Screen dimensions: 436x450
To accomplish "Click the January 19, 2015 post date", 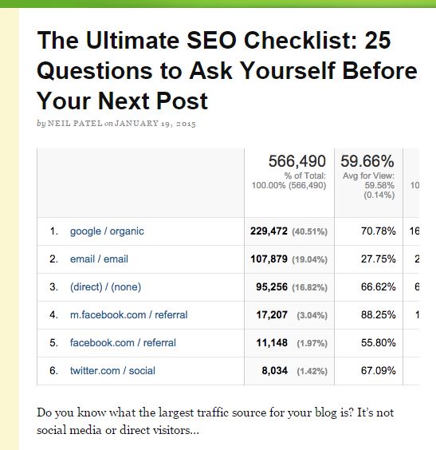I will [x=155, y=124].
